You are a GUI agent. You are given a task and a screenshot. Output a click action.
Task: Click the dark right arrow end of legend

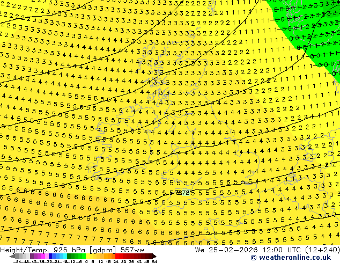coord(154,257)
